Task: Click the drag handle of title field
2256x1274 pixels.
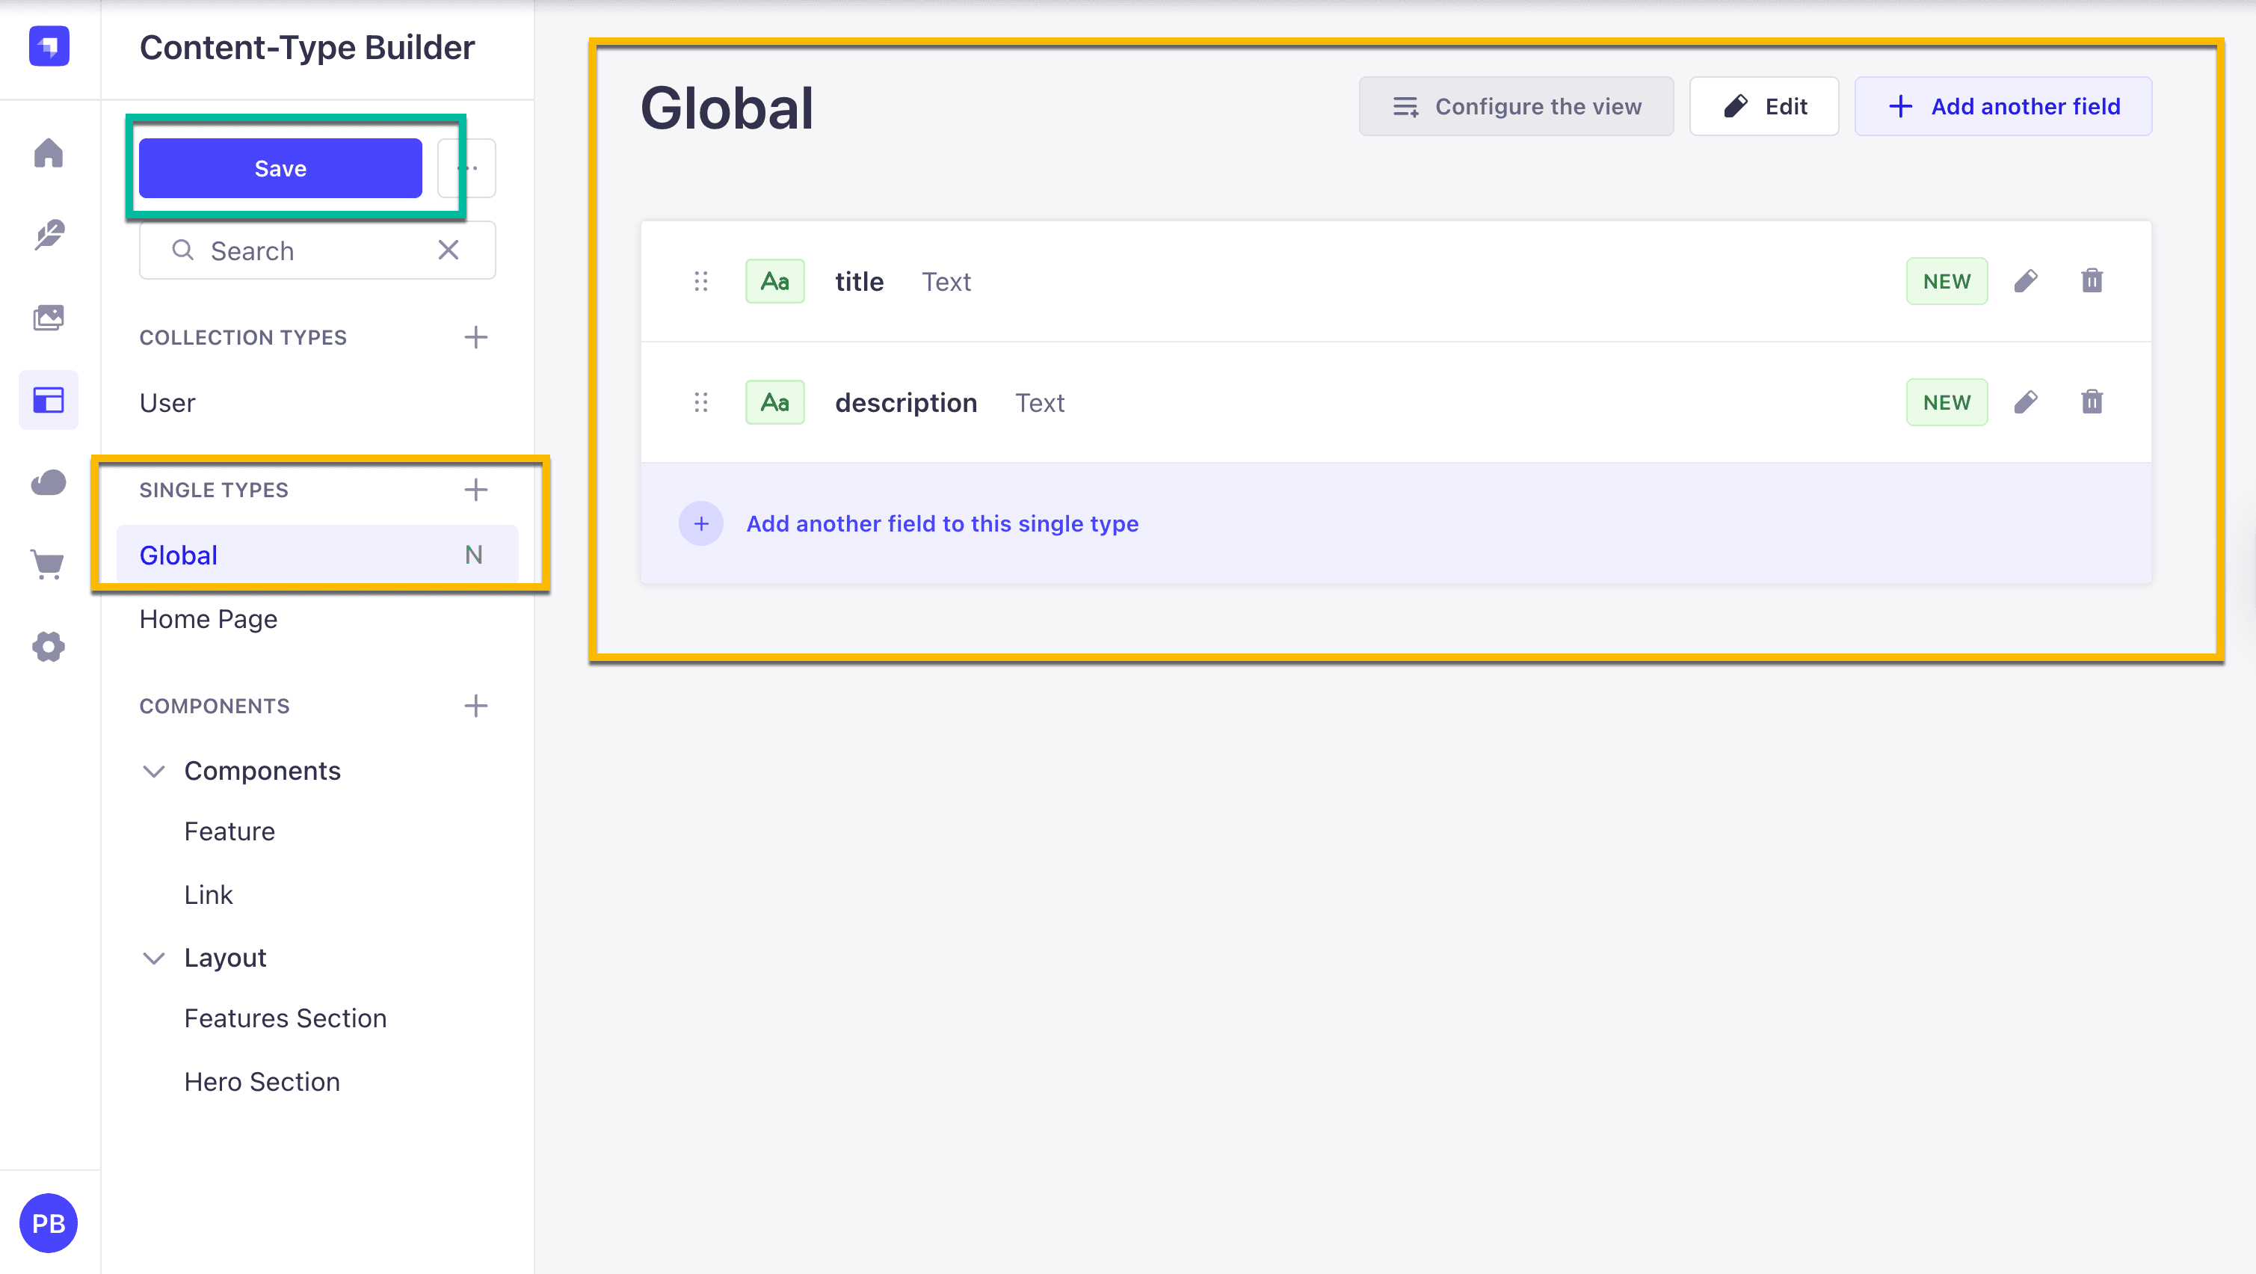Action: tap(700, 281)
